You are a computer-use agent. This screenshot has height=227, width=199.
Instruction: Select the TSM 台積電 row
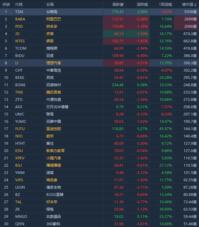click(x=53, y=12)
